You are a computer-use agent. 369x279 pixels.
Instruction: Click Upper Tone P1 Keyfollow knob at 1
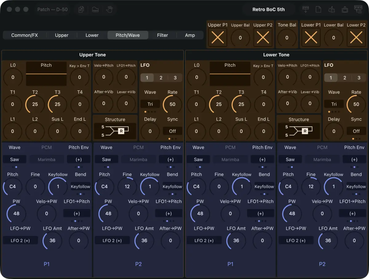coord(58,186)
